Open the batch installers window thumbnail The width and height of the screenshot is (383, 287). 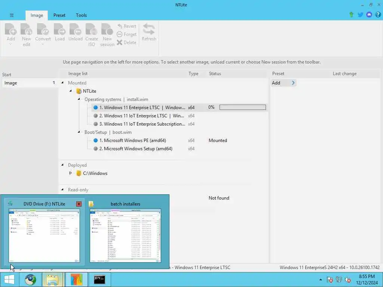click(125, 236)
